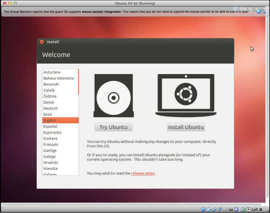Select Hrvatski language
270x213 pixels.
pyautogui.click(x=60, y=163)
